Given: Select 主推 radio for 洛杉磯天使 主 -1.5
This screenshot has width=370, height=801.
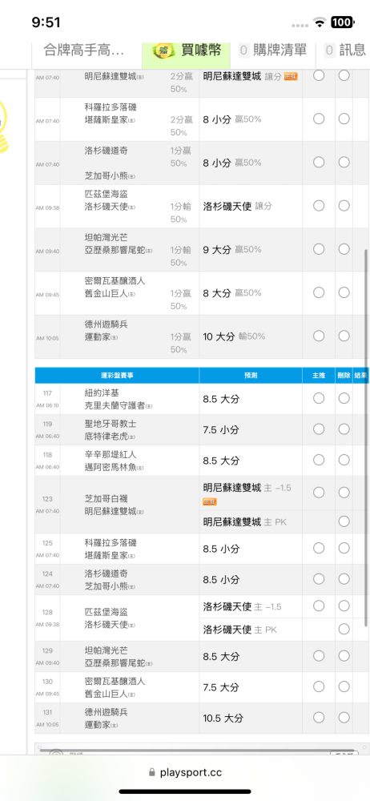Looking at the screenshot, I should tap(319, 606).
